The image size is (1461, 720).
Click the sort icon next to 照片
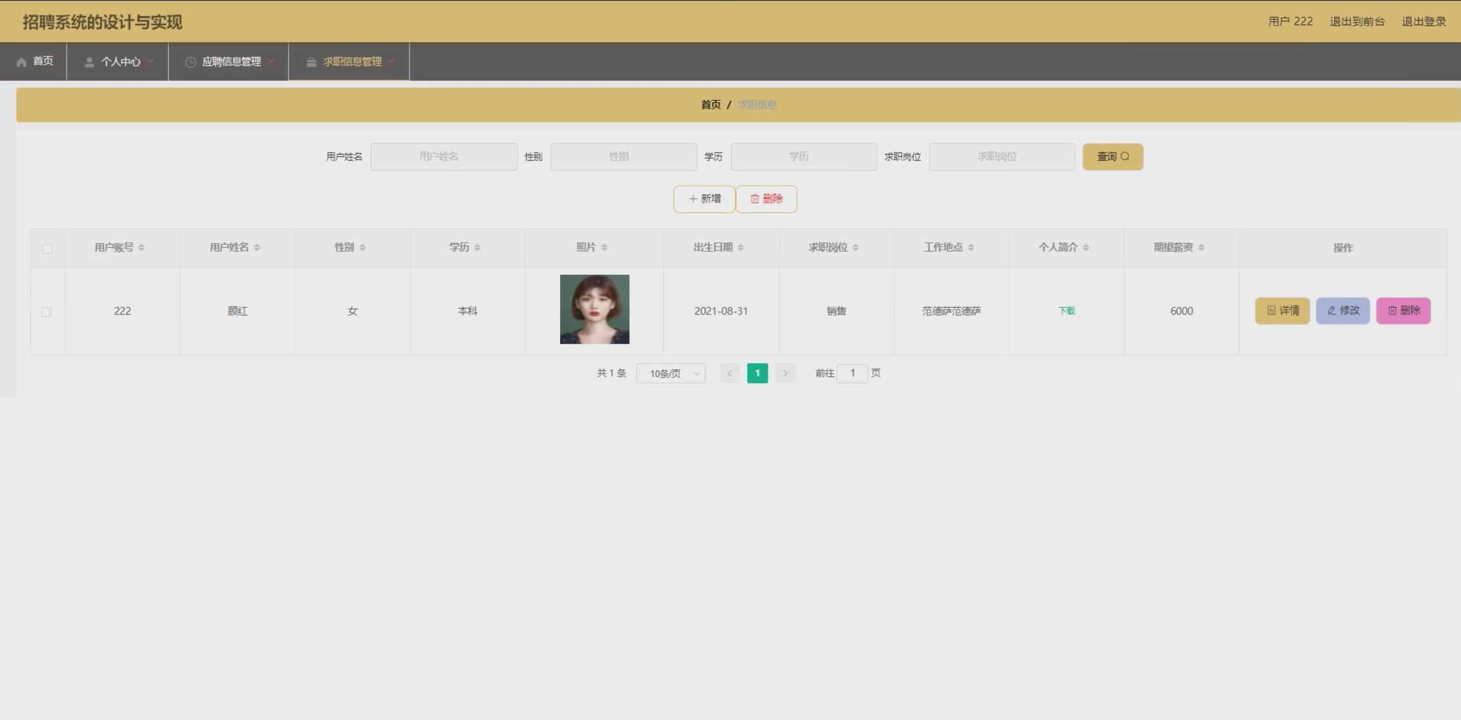pyautogui.click(x=604, y=248)
